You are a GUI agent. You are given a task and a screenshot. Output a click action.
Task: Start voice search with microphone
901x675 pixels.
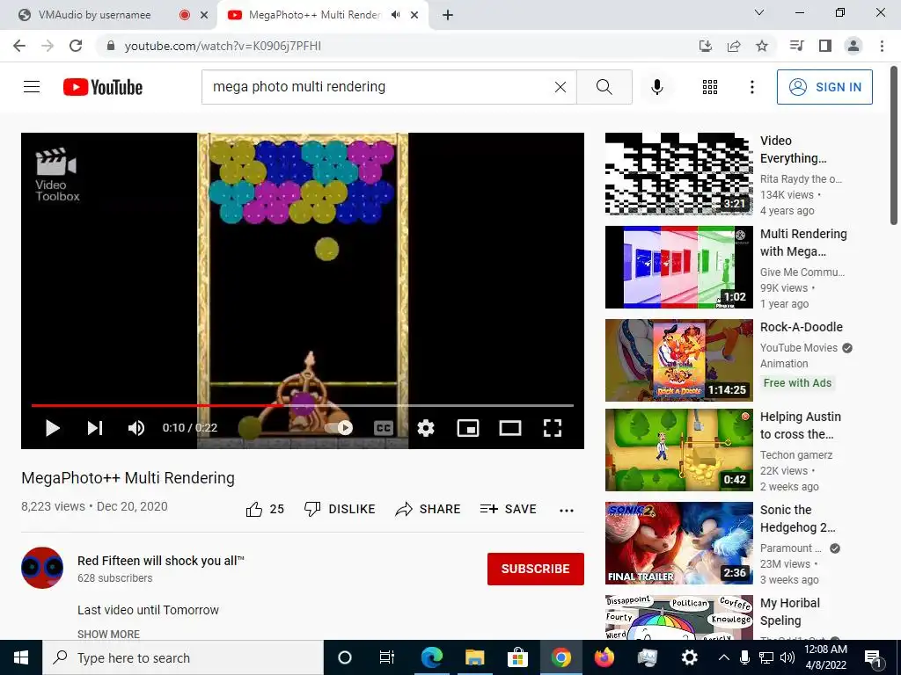[656, 87]
